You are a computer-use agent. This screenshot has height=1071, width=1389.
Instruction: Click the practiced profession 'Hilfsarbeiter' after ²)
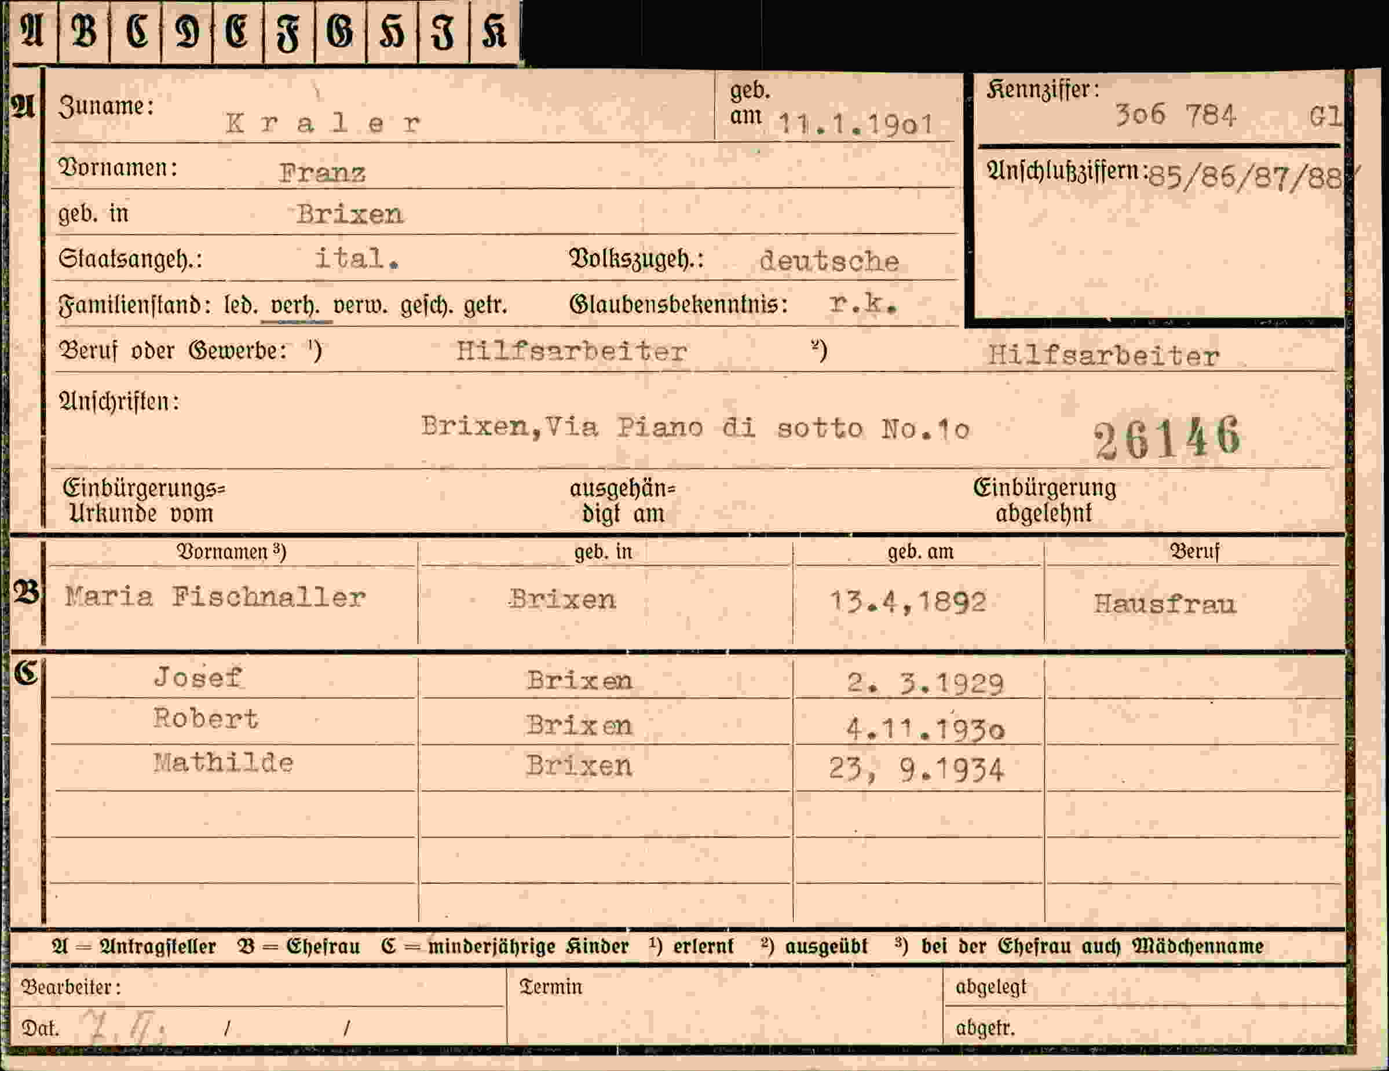click(x=1103, y=356)
